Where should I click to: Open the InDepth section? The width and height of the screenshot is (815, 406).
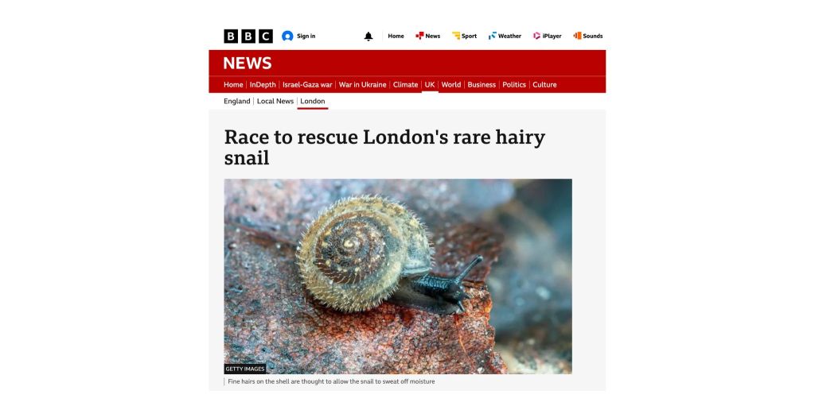pos(263,85)
